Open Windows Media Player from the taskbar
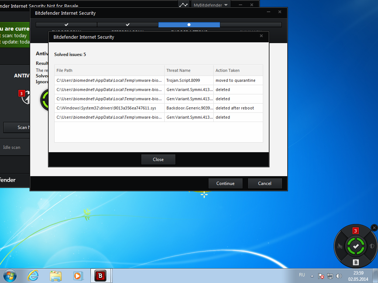The height and width of the screenshot is (283, 378). (78, 276)
